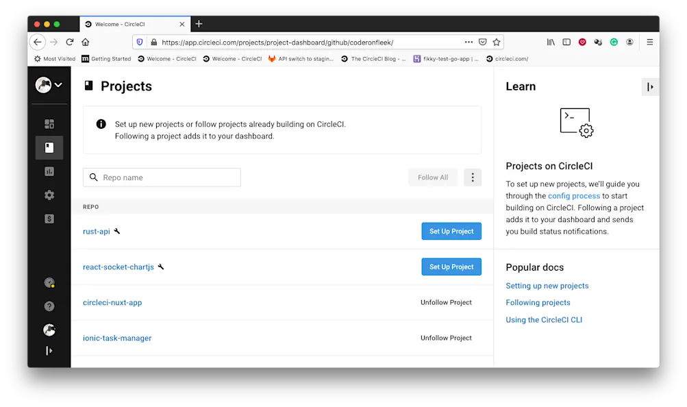Click the wrench icon next to rust-api
This screenshot has width=687, height=407.
coord(118,231)
